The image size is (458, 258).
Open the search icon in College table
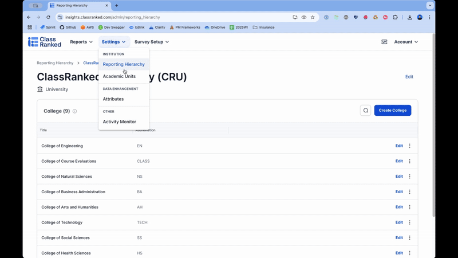(365, 110)
